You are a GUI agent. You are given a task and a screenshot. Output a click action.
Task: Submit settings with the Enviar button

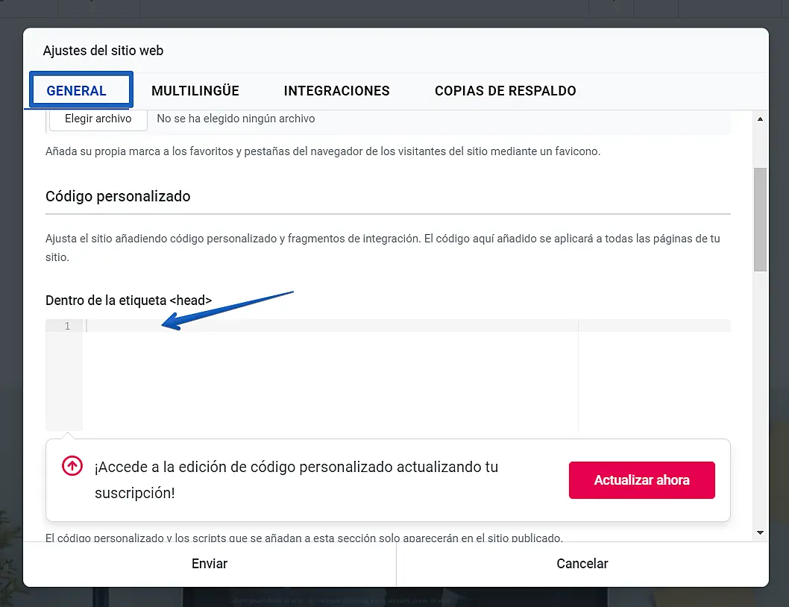pyautogui.click(x=210, y=564)
